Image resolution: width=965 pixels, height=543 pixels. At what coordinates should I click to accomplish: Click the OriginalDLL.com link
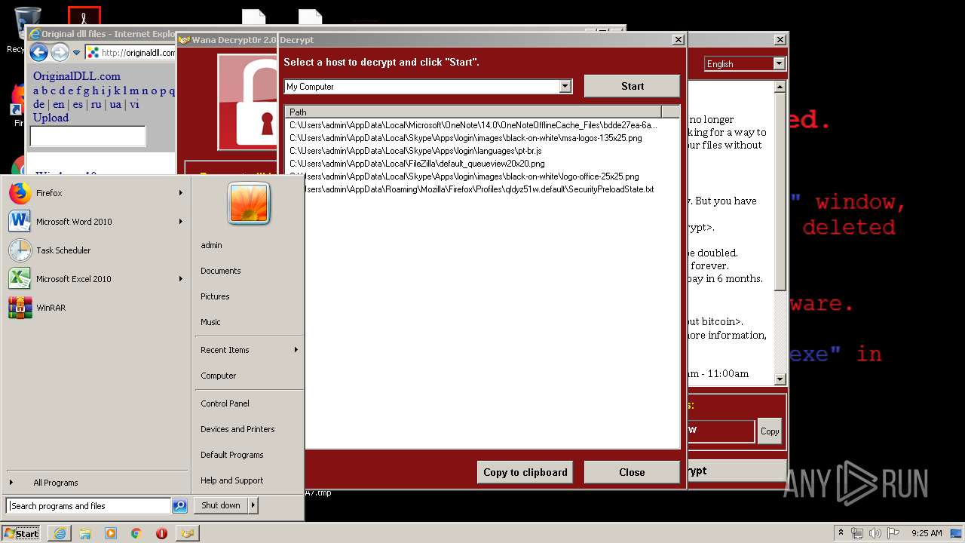pos(76,76)
